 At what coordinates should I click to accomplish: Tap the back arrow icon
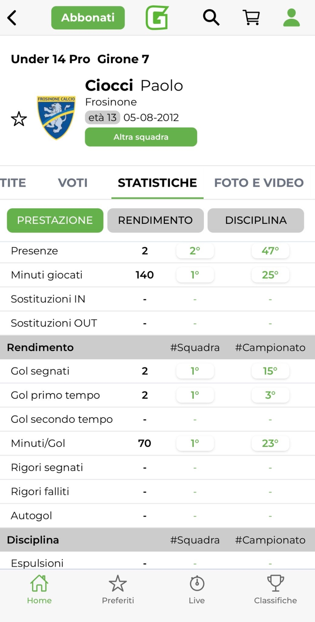12,18
